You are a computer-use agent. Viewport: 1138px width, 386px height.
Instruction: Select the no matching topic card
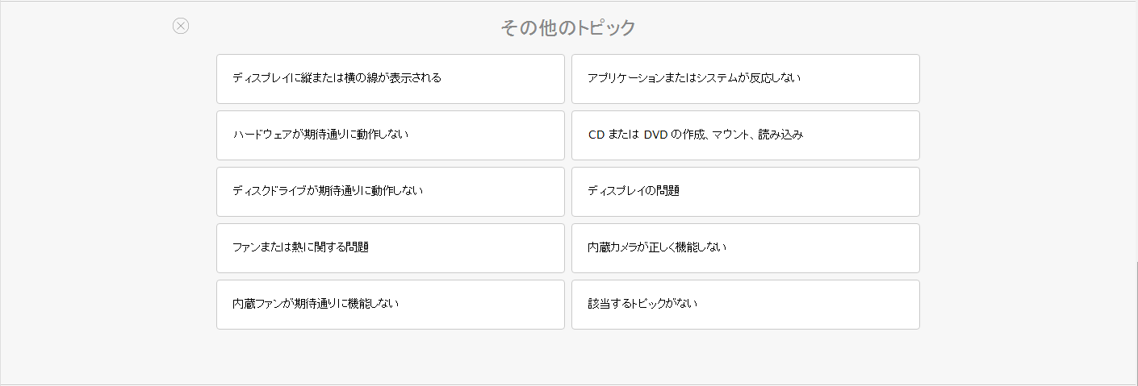[746, 305]
